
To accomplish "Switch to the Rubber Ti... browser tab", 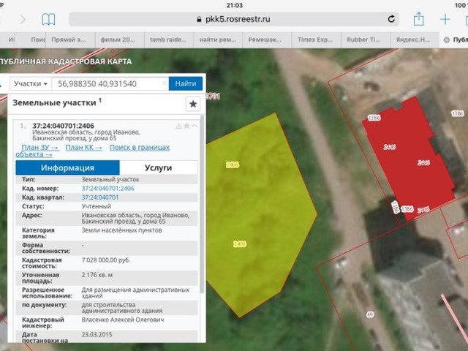I will (366, 39).
